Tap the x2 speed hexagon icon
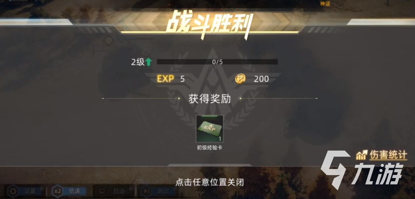415x199 pixels. tap(58, 191)
